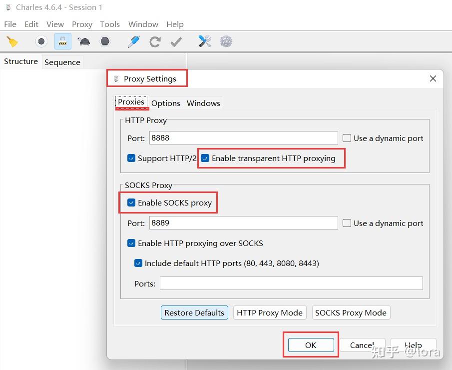Open Tools wrench-and-screwdriver icon
This screenshot has width=452, height=370.
(x=205, y=41)
